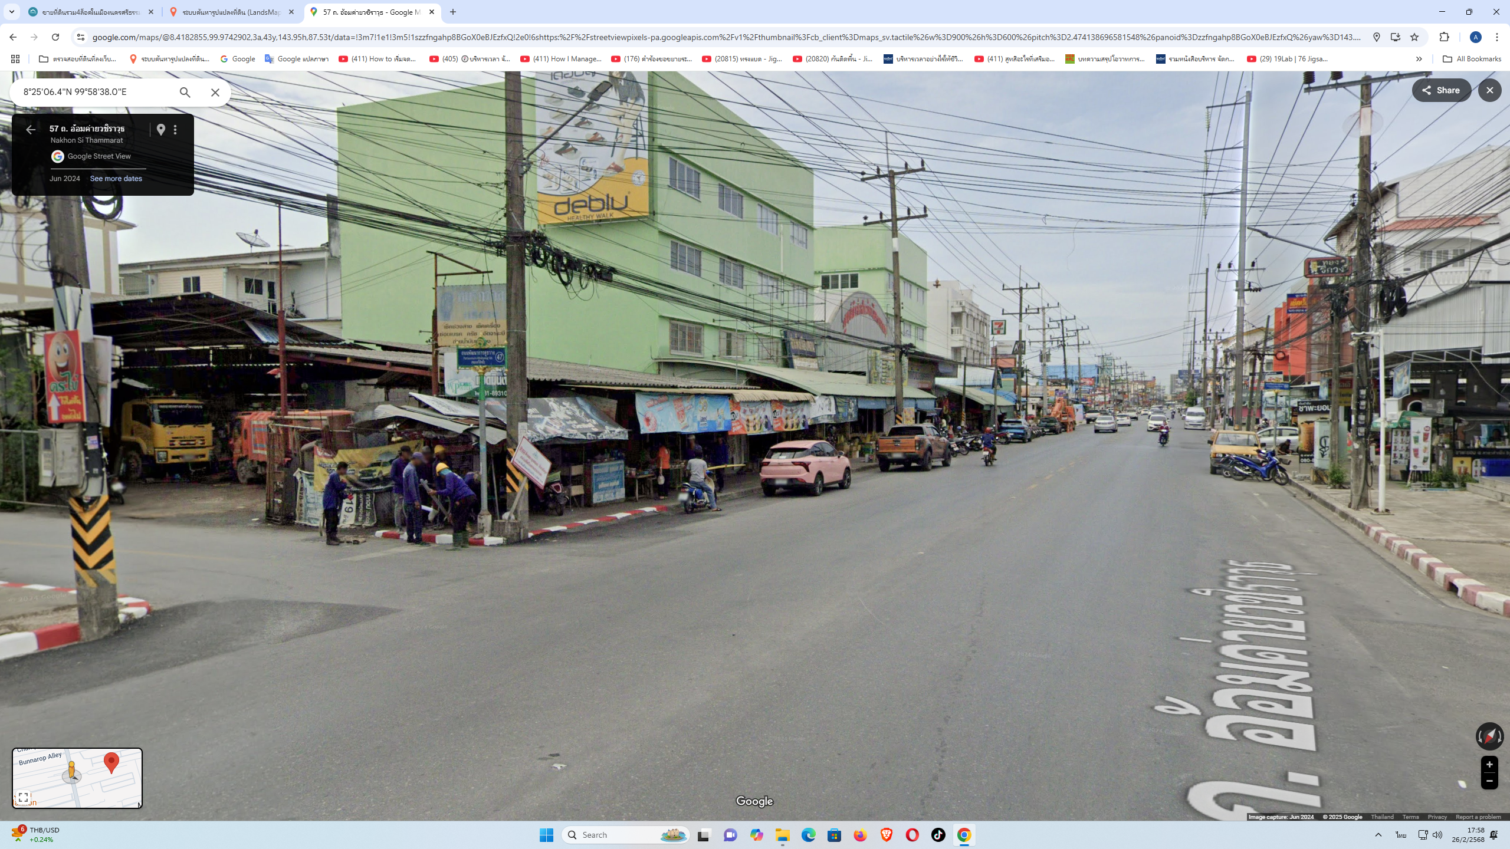Click the location permission icon in address bar

click(1377, 37)
